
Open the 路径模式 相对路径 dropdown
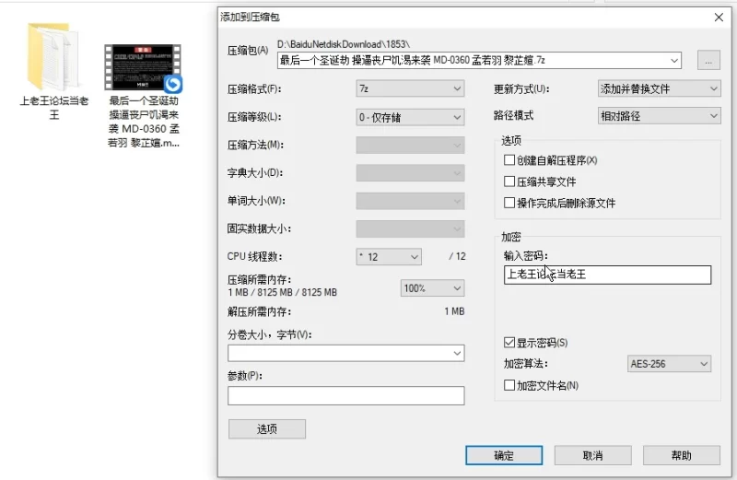coord(659,116)
